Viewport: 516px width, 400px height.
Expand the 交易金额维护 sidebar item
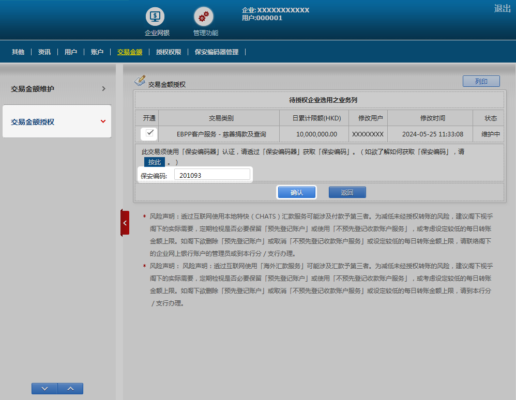pyautogui.click(x=57, y=89)
